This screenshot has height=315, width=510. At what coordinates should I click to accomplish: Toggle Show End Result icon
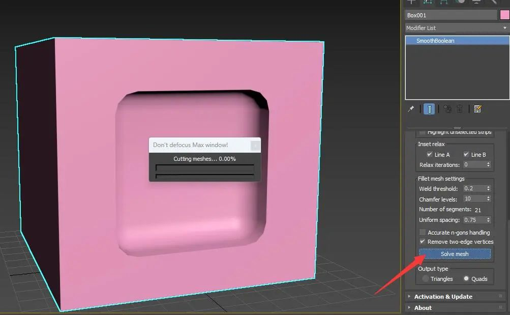point(429,109)
